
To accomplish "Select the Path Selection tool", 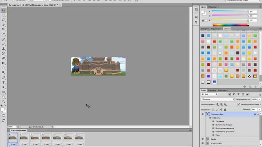I will 3,87.
